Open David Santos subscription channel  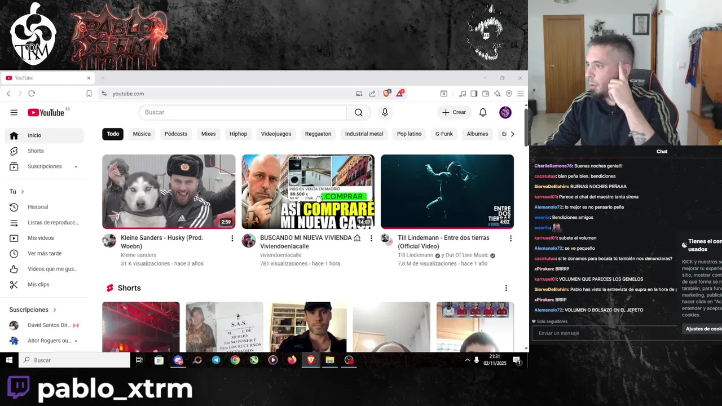pos(45,325)
